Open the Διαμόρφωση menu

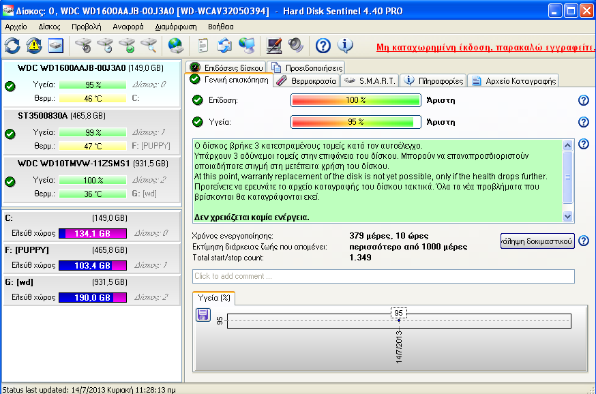point(176,27)
